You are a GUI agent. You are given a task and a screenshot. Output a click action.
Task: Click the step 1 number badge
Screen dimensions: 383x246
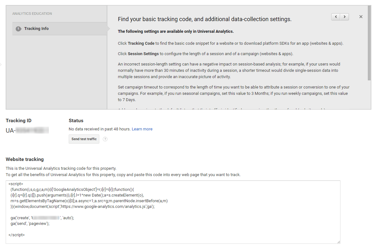18,29
